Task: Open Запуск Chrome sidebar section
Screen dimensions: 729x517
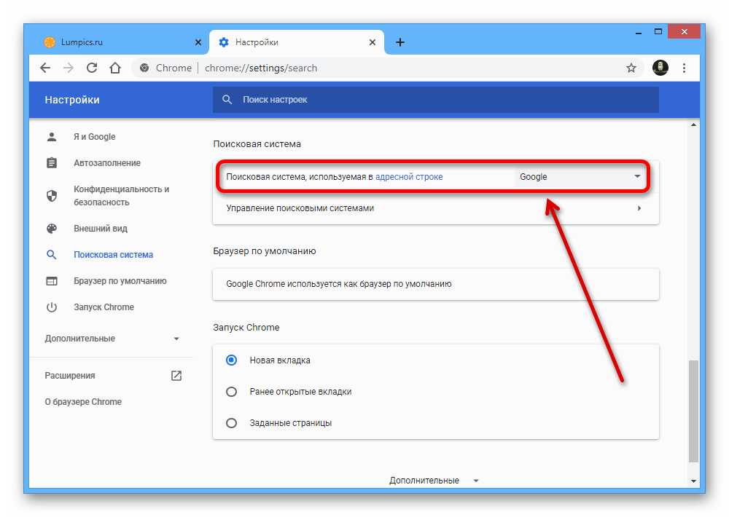Action: coord(104,307)
